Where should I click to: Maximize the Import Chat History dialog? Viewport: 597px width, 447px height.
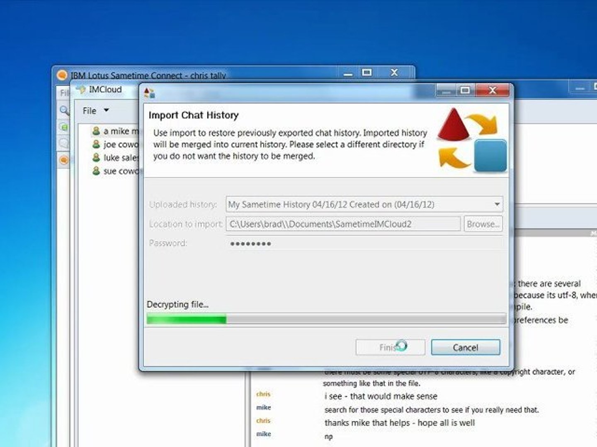click(466, 90)
